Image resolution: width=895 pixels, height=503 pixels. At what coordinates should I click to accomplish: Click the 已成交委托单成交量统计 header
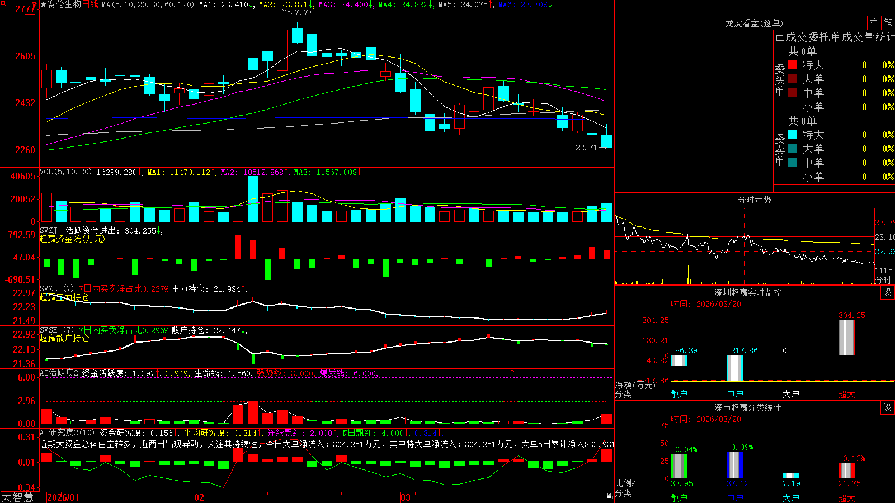835,37
